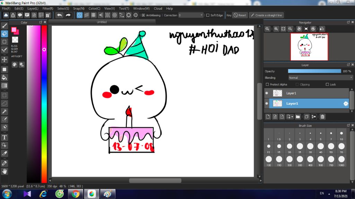Delete the selected layer

[x=322, y=117]
